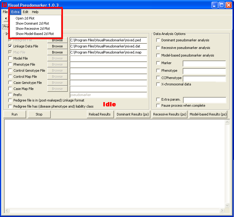234x217 pixels.
Task: Click the left arrow toolbar icon
Action: [6, 18]
